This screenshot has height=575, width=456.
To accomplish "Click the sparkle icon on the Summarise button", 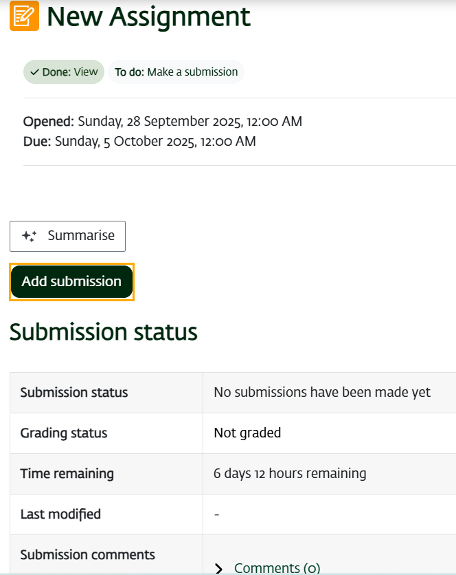I will (29, 236).
